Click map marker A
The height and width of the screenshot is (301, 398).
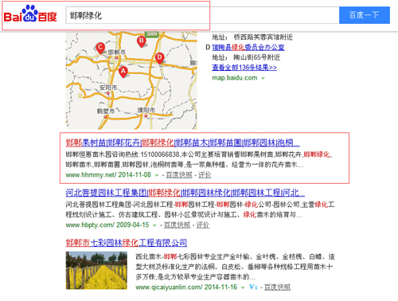point(123,72)
